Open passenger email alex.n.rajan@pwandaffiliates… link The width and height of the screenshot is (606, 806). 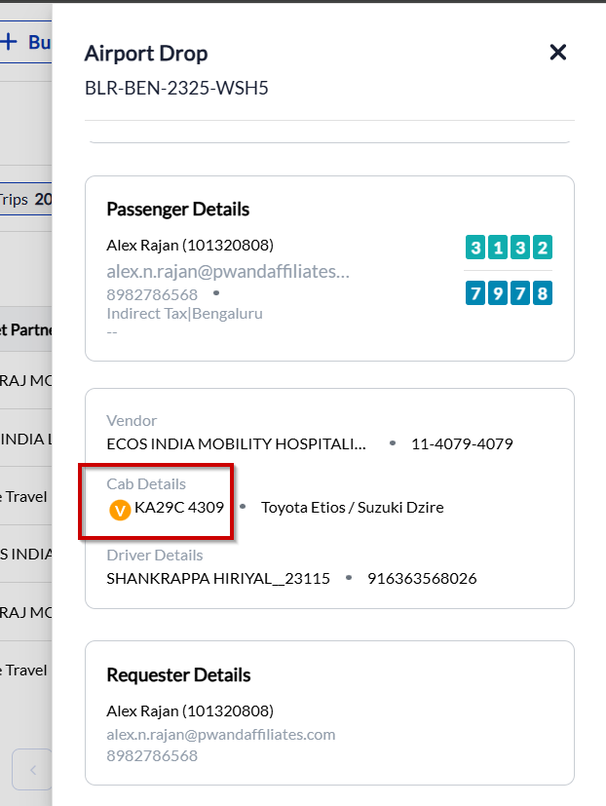(228, 271)
